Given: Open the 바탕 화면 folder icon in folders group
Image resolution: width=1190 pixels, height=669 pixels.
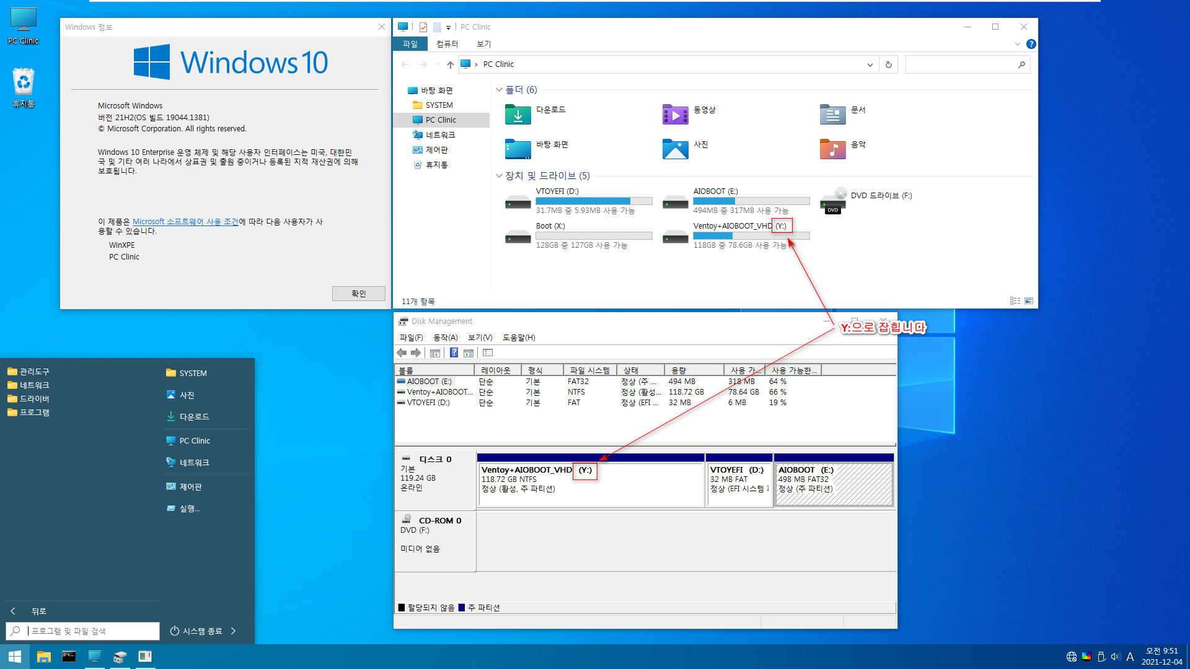Looking at the screenshot, I should 518,149.
